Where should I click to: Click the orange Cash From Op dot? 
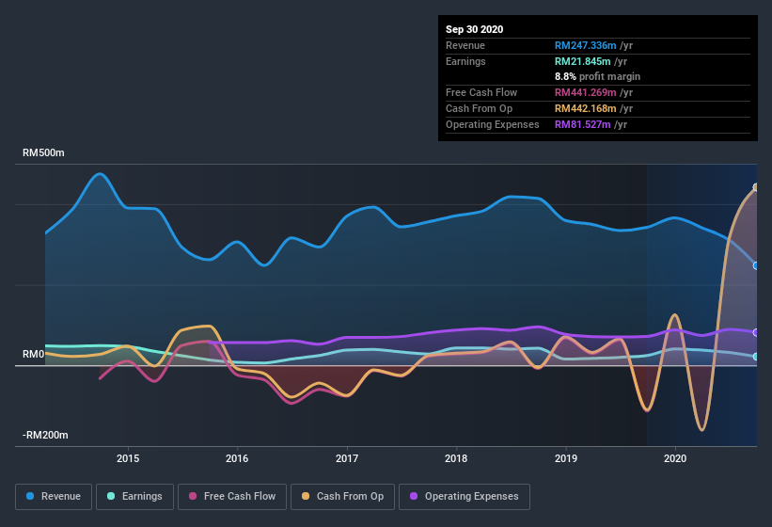306,496
